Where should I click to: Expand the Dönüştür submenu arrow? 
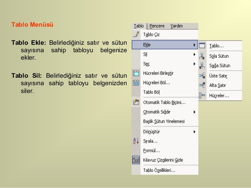pos(194,132)
